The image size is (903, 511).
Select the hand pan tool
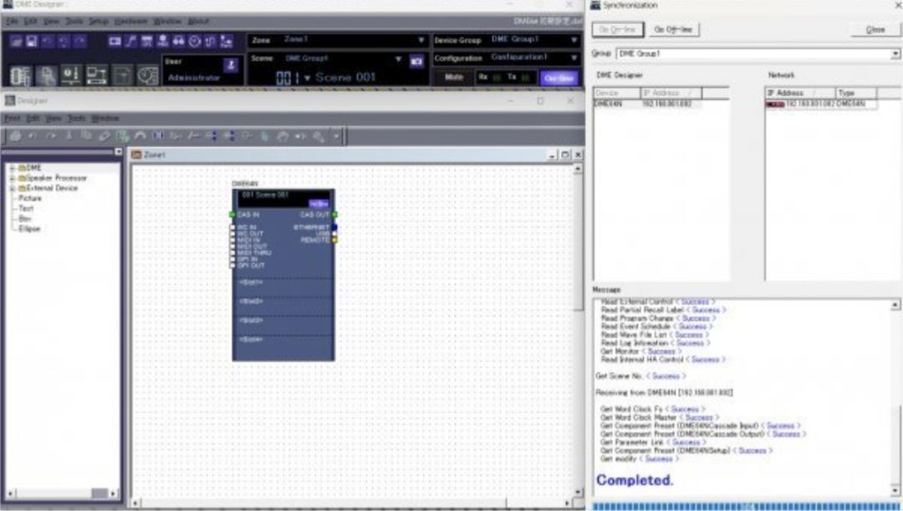[283, 136]
